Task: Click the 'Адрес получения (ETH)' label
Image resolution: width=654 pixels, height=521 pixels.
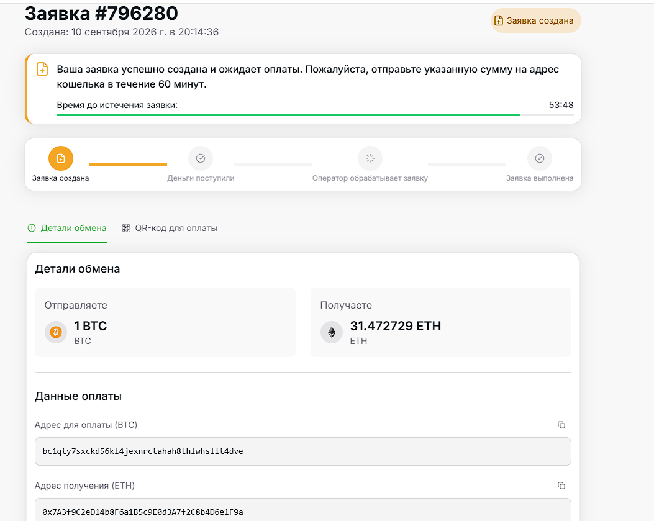Action: click(84, 486)
